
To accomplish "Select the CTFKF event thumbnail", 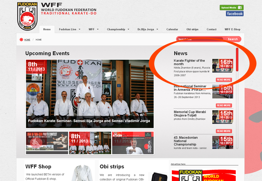I will (x=133, y=143).
